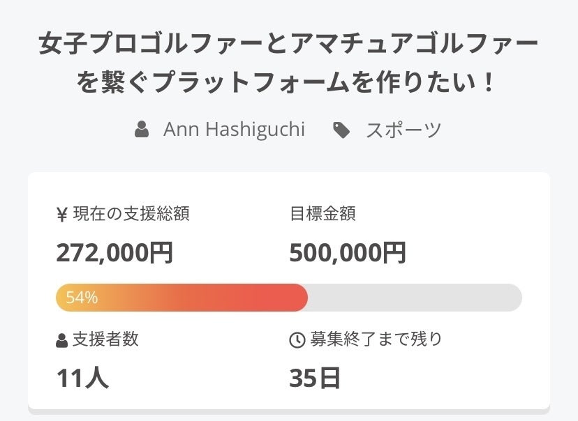Click the author person icon
This screenshot has height=421, width=578.
(142, 130)
